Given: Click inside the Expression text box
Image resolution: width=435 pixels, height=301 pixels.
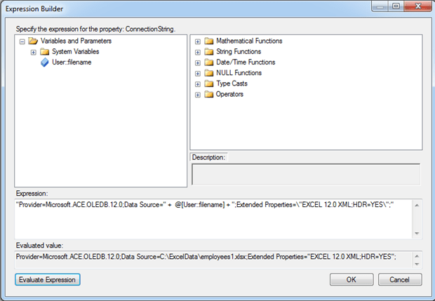Looking at the screenshot, I should 213,219.
